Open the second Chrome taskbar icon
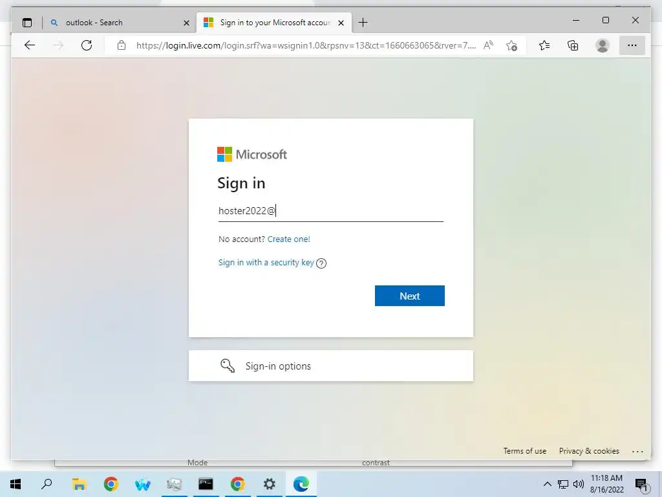This screenshot has width=662, height=497. pos(237,484)
